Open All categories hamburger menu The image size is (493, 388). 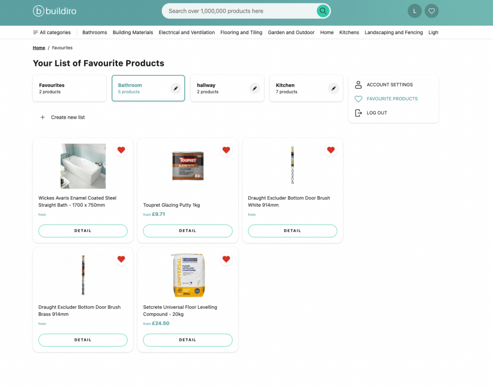(x=52, y=32)
